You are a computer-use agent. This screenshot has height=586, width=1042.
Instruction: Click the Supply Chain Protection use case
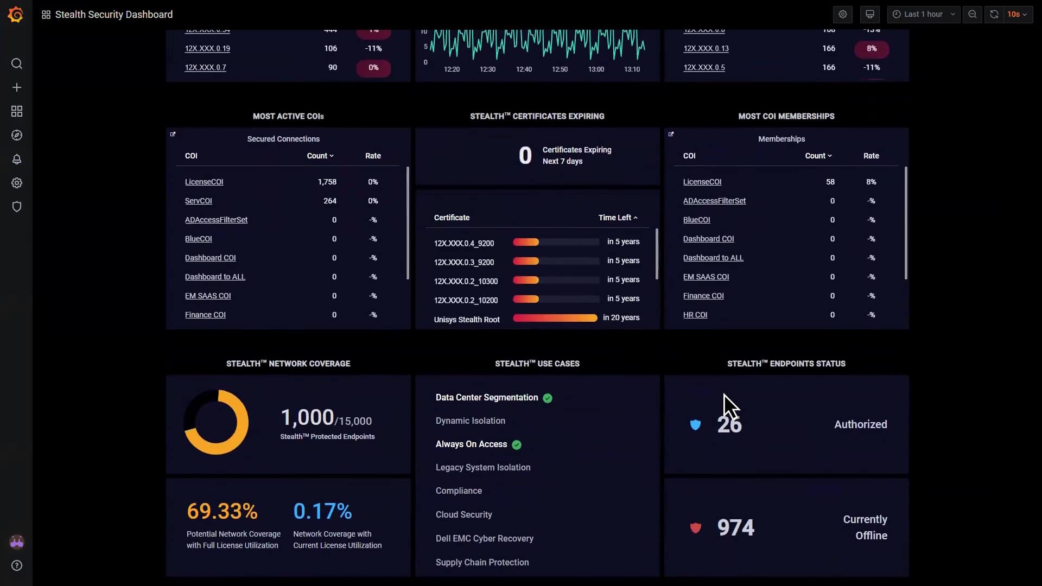(482, 563)
